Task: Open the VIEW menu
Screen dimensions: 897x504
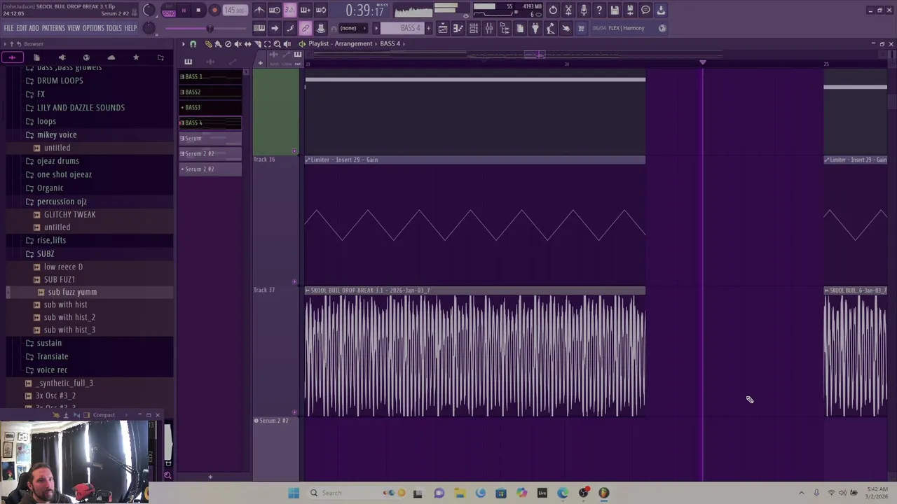Action: 74,28
